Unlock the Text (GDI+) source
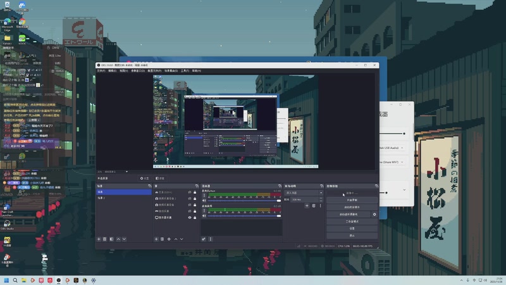Viewport: 506px width, 285px height. 195,193
